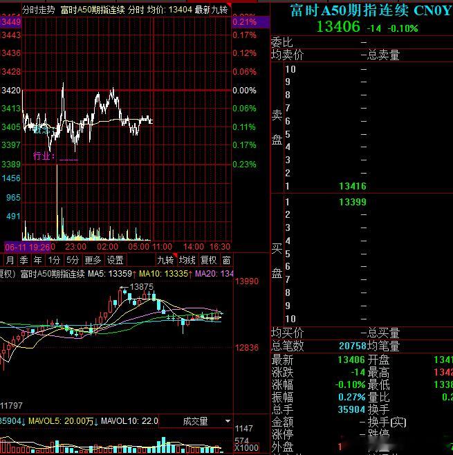Click the 12836 price scale label

[x=247, y=348]
